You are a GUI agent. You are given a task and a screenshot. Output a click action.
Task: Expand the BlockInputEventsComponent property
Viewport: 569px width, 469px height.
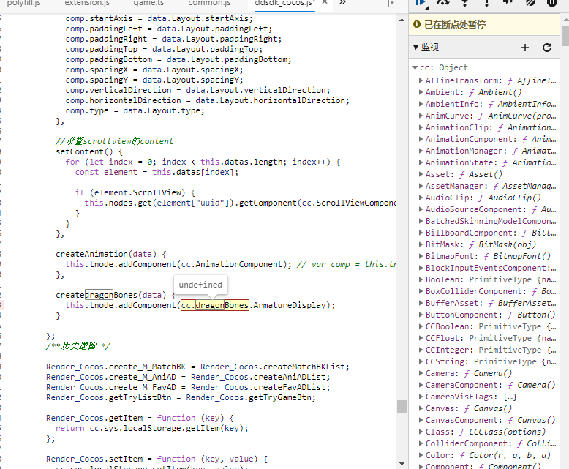(421, 268)
